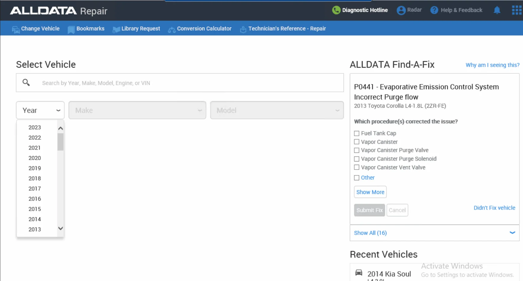523x281 pixels.
Task: Pick 2021 in the year list
Action: (35, 148)
